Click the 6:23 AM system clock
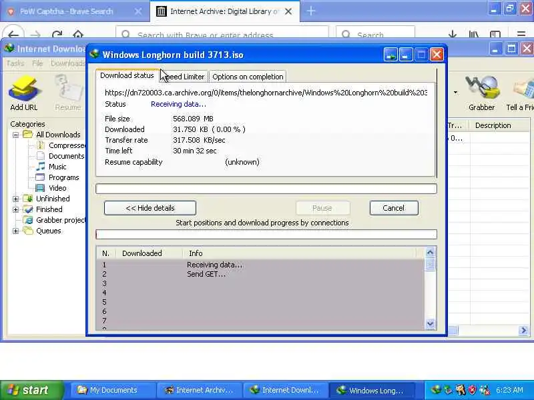 click(x=509, y=390)
